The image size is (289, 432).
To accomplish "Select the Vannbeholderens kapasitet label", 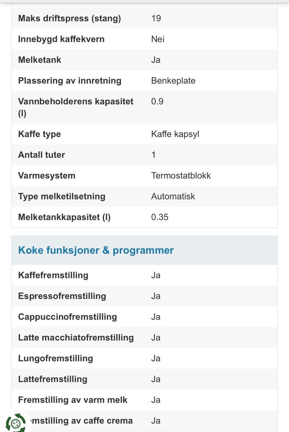I will (76, 107).
